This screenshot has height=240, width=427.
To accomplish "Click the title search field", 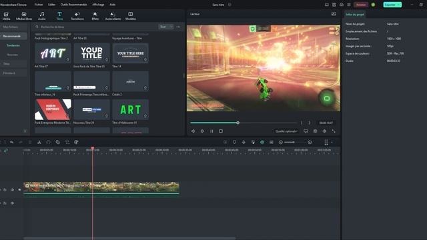I will click(x=95, y=27).
